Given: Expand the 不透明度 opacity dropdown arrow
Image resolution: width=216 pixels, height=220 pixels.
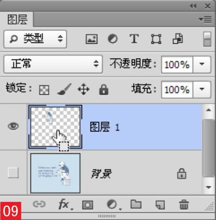Looking at the screenshot, I should point(202,64).
